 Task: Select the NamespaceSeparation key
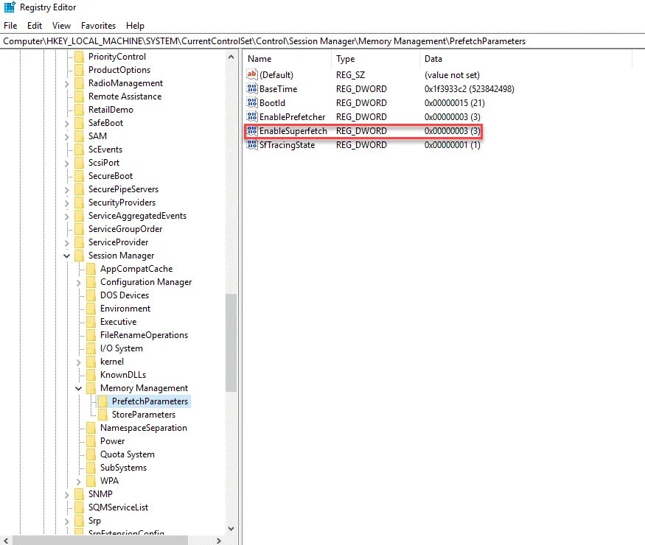click(144, 428)
